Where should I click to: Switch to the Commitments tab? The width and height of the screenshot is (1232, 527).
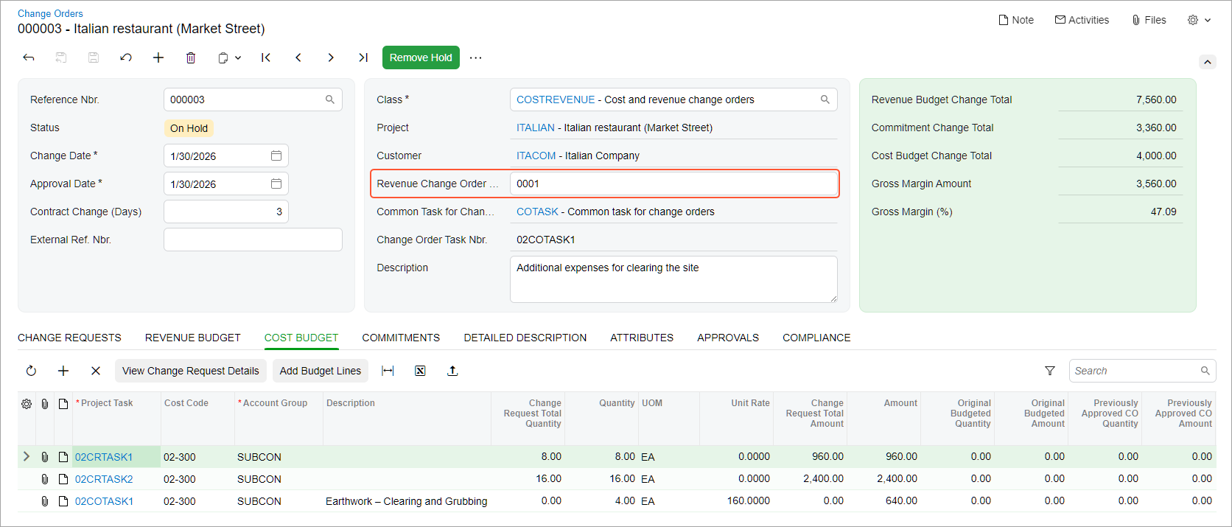coord(401,338)
